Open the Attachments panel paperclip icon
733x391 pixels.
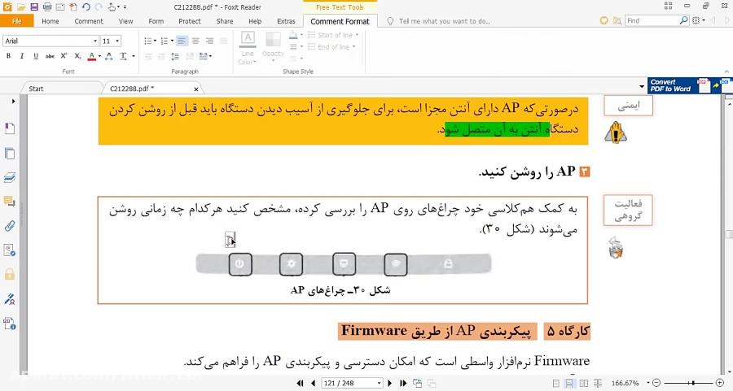10,225
